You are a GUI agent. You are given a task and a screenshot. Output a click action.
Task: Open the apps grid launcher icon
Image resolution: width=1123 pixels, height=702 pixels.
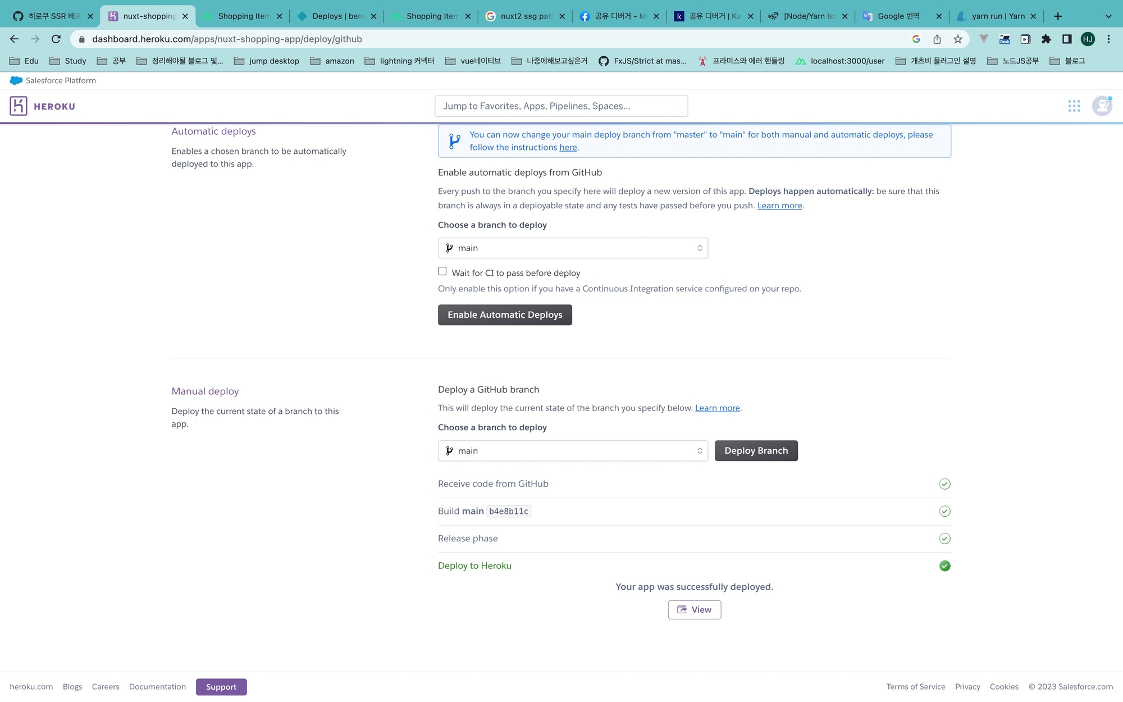(x=1074, y=106)
